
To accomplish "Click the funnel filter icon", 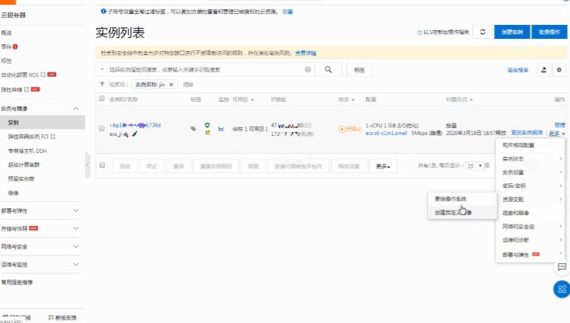I will (103, 85).
